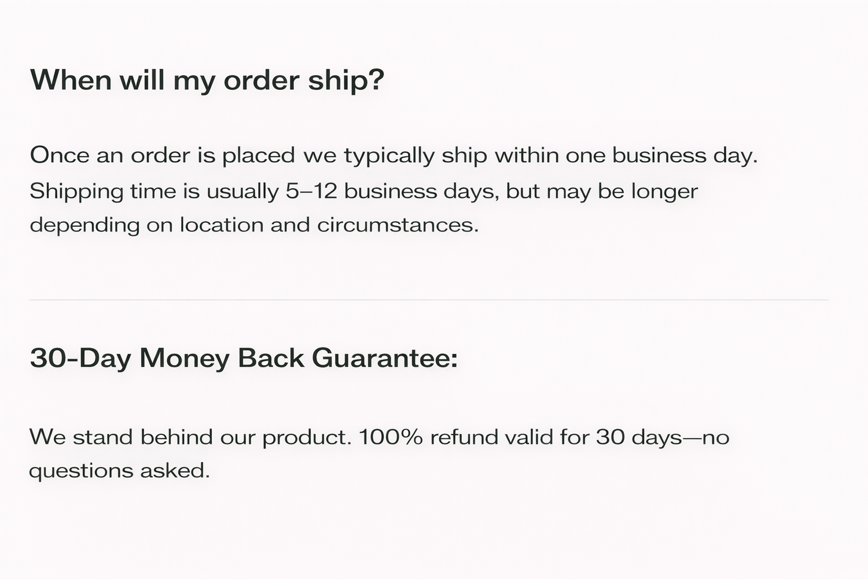Viewport: 868px width, 579px height.
Task: Click the words "Shipping time"
Action: coord(102,190)
